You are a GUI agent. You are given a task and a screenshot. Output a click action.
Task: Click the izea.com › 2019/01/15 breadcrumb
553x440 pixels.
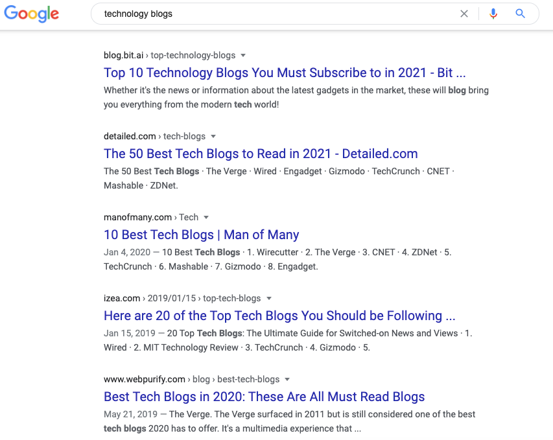pyautogui.click(x=182, y=299)
